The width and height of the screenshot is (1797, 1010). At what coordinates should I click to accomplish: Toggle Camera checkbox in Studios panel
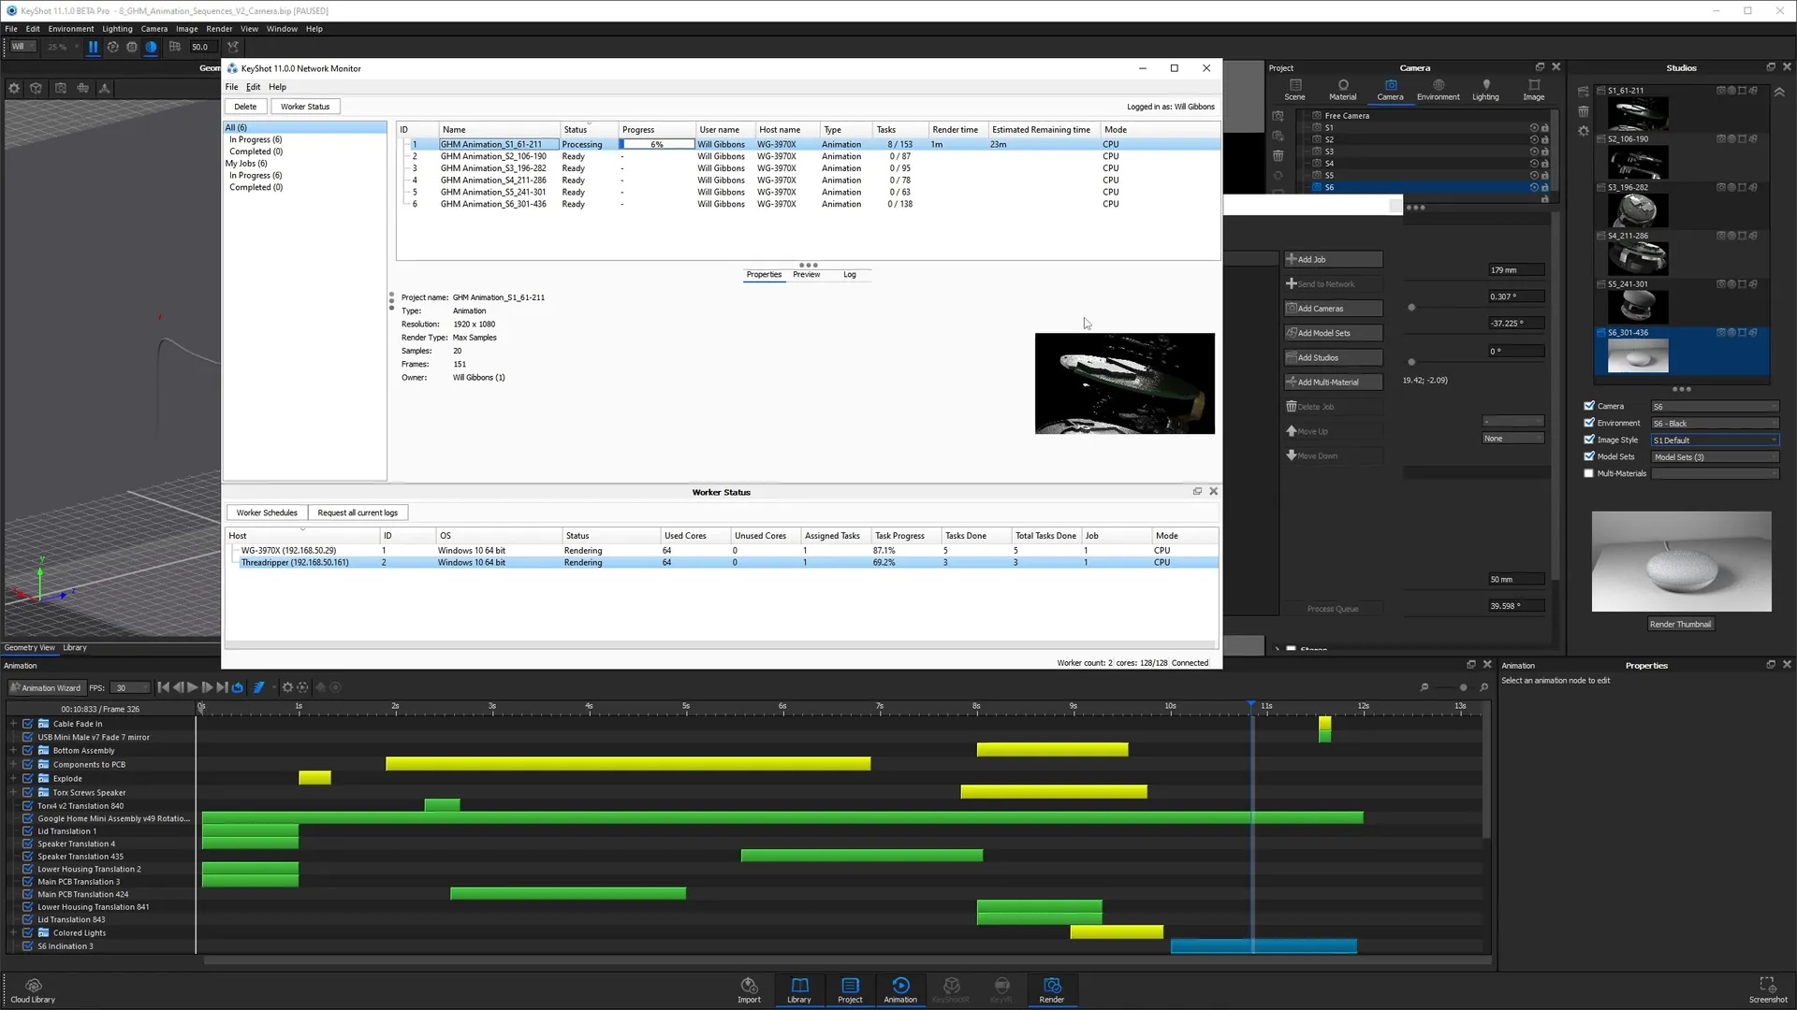coord(1589,406)
